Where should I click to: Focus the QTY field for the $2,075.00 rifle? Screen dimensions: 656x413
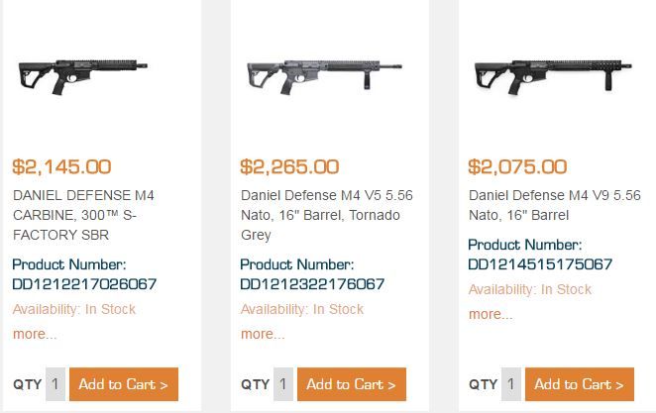point(511,384)
